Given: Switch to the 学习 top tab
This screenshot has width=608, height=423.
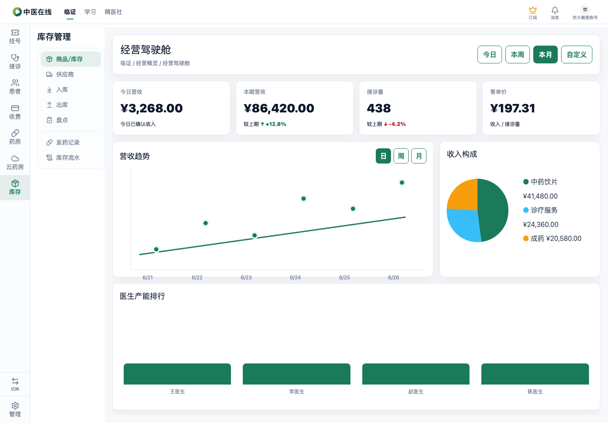Looking at the screenshot, I should 90,12.
